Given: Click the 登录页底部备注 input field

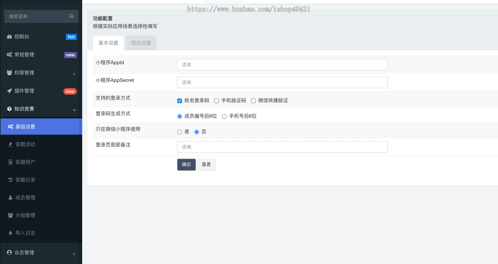Looking at the screenshot, I should click(x=282, y=147).
